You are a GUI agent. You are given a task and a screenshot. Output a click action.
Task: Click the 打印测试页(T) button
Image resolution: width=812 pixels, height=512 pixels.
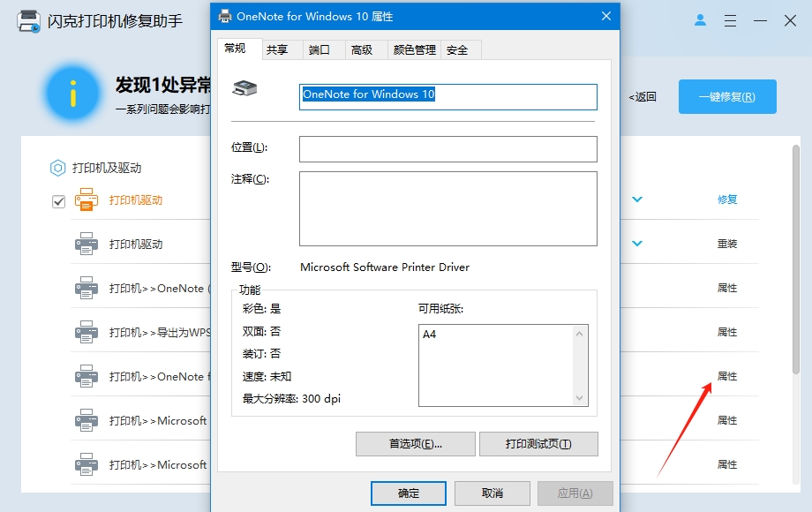pos(538,444)
